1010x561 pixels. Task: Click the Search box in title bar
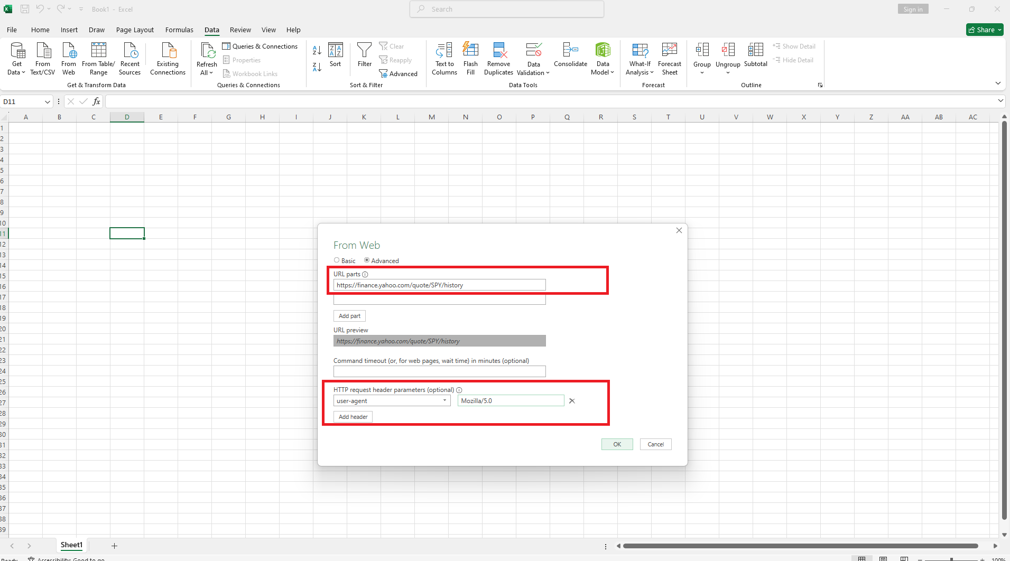[506, 9]
